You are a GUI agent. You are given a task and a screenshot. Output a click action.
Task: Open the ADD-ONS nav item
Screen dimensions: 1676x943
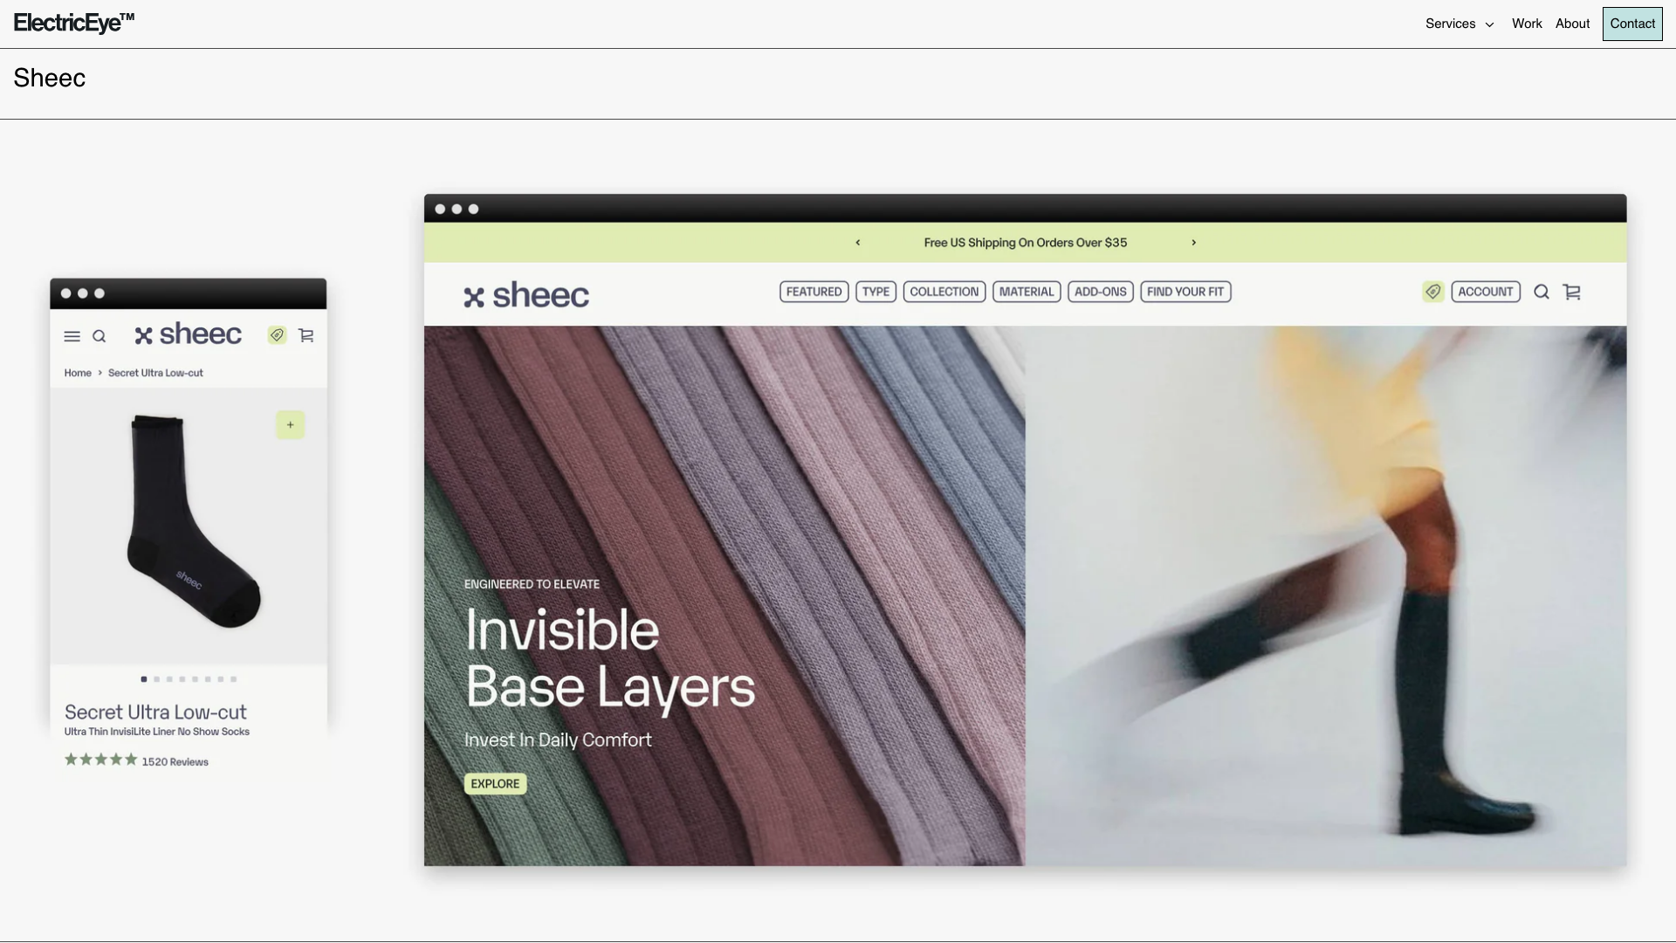click(x=1100, y=292)
